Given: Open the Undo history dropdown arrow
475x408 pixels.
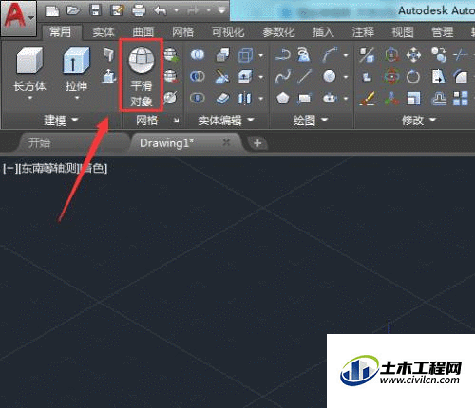Looking at the screenshot, I should [x=176, y=11].
